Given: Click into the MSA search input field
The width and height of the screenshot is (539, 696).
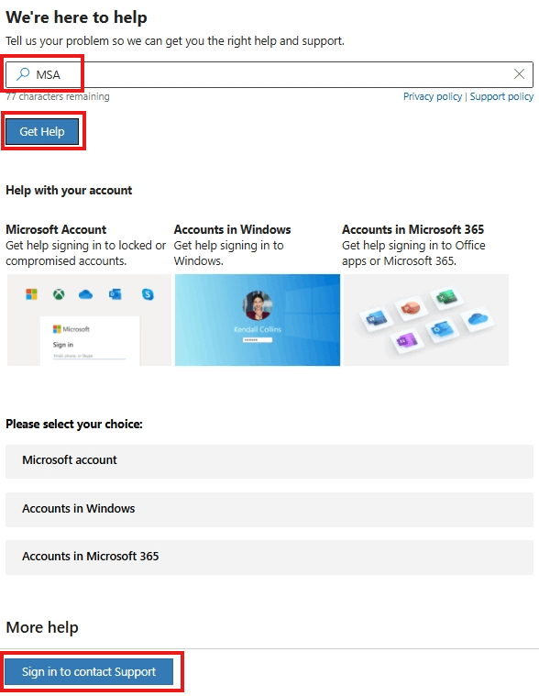Looking at the screenshot, I should tap(269, 74).
